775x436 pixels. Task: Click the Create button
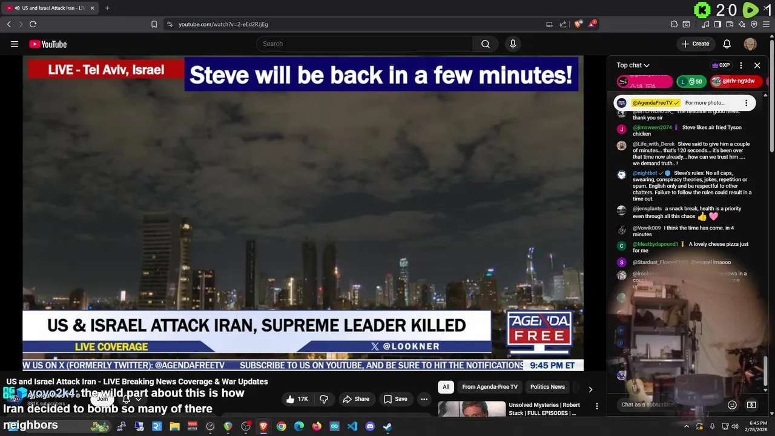coord(695,44)
